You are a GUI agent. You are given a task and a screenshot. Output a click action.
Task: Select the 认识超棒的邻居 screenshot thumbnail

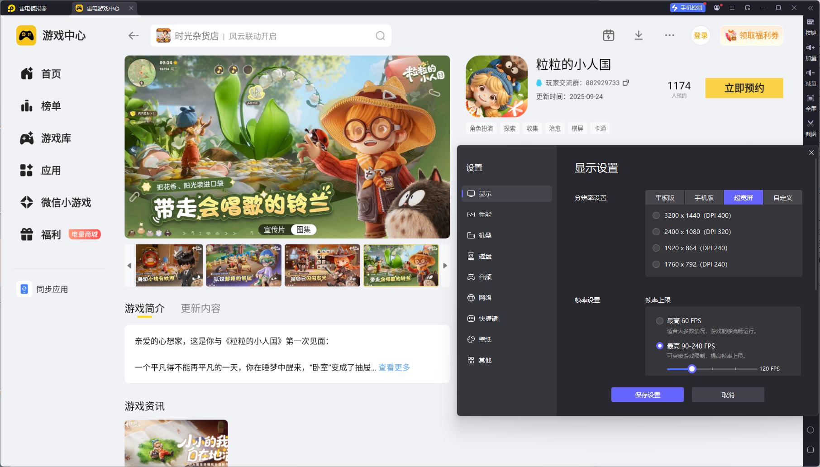click(x=243, y=266)
